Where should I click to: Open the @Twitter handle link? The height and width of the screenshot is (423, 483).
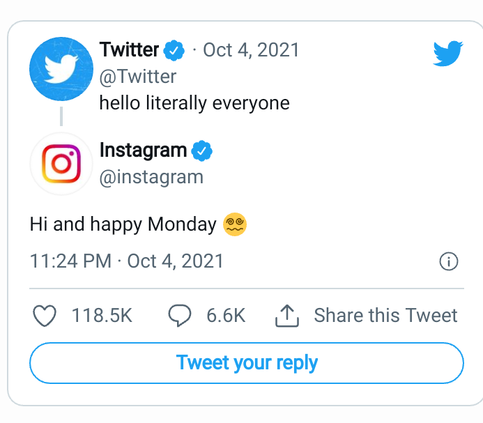click(x=138, y=77)
